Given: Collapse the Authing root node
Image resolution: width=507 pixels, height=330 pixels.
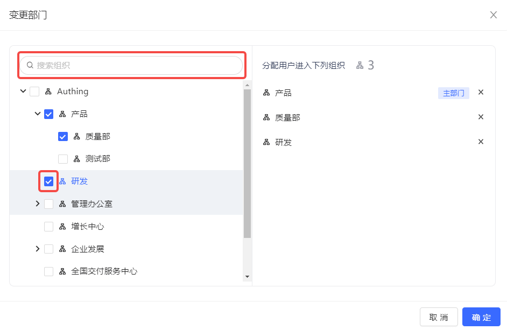Looking at the screenshot, I should [x=23, y=92].
